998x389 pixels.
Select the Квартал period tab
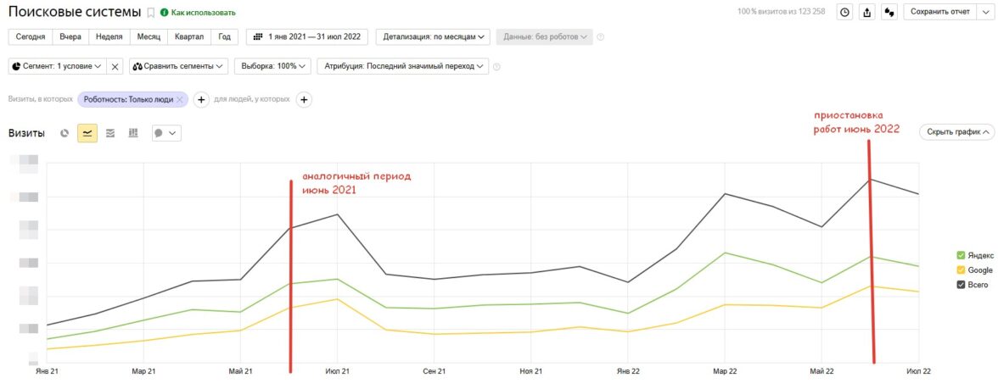coord(189,37)
